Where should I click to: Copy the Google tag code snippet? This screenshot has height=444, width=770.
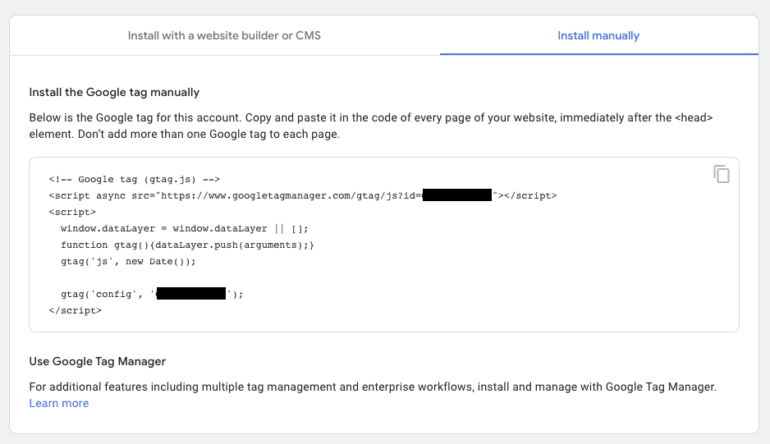(x=722, y=174)
